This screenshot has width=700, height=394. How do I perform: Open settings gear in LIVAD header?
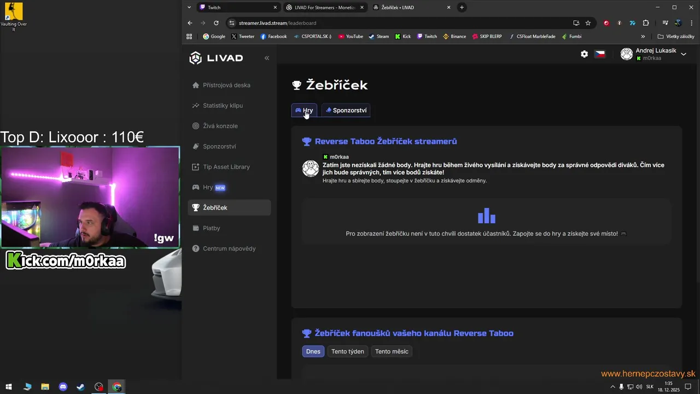tap(585, 54)
